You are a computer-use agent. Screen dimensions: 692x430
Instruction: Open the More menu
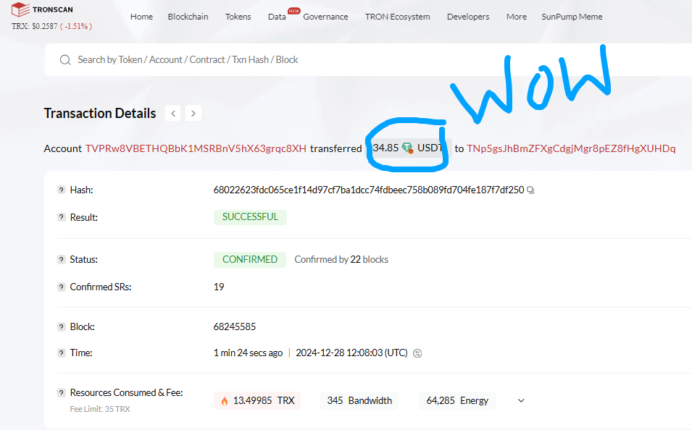click(x=517, y=17)
